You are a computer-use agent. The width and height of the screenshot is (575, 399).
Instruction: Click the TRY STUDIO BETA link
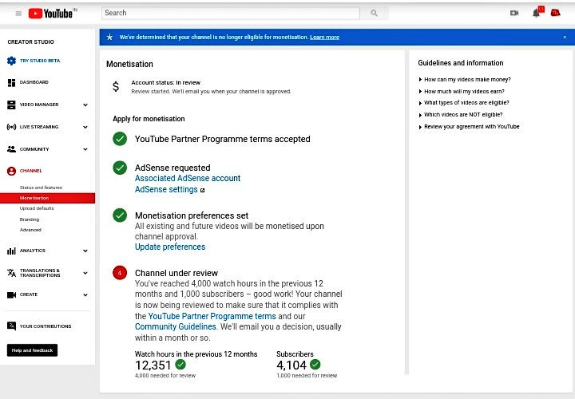click(x=40, y=61)
